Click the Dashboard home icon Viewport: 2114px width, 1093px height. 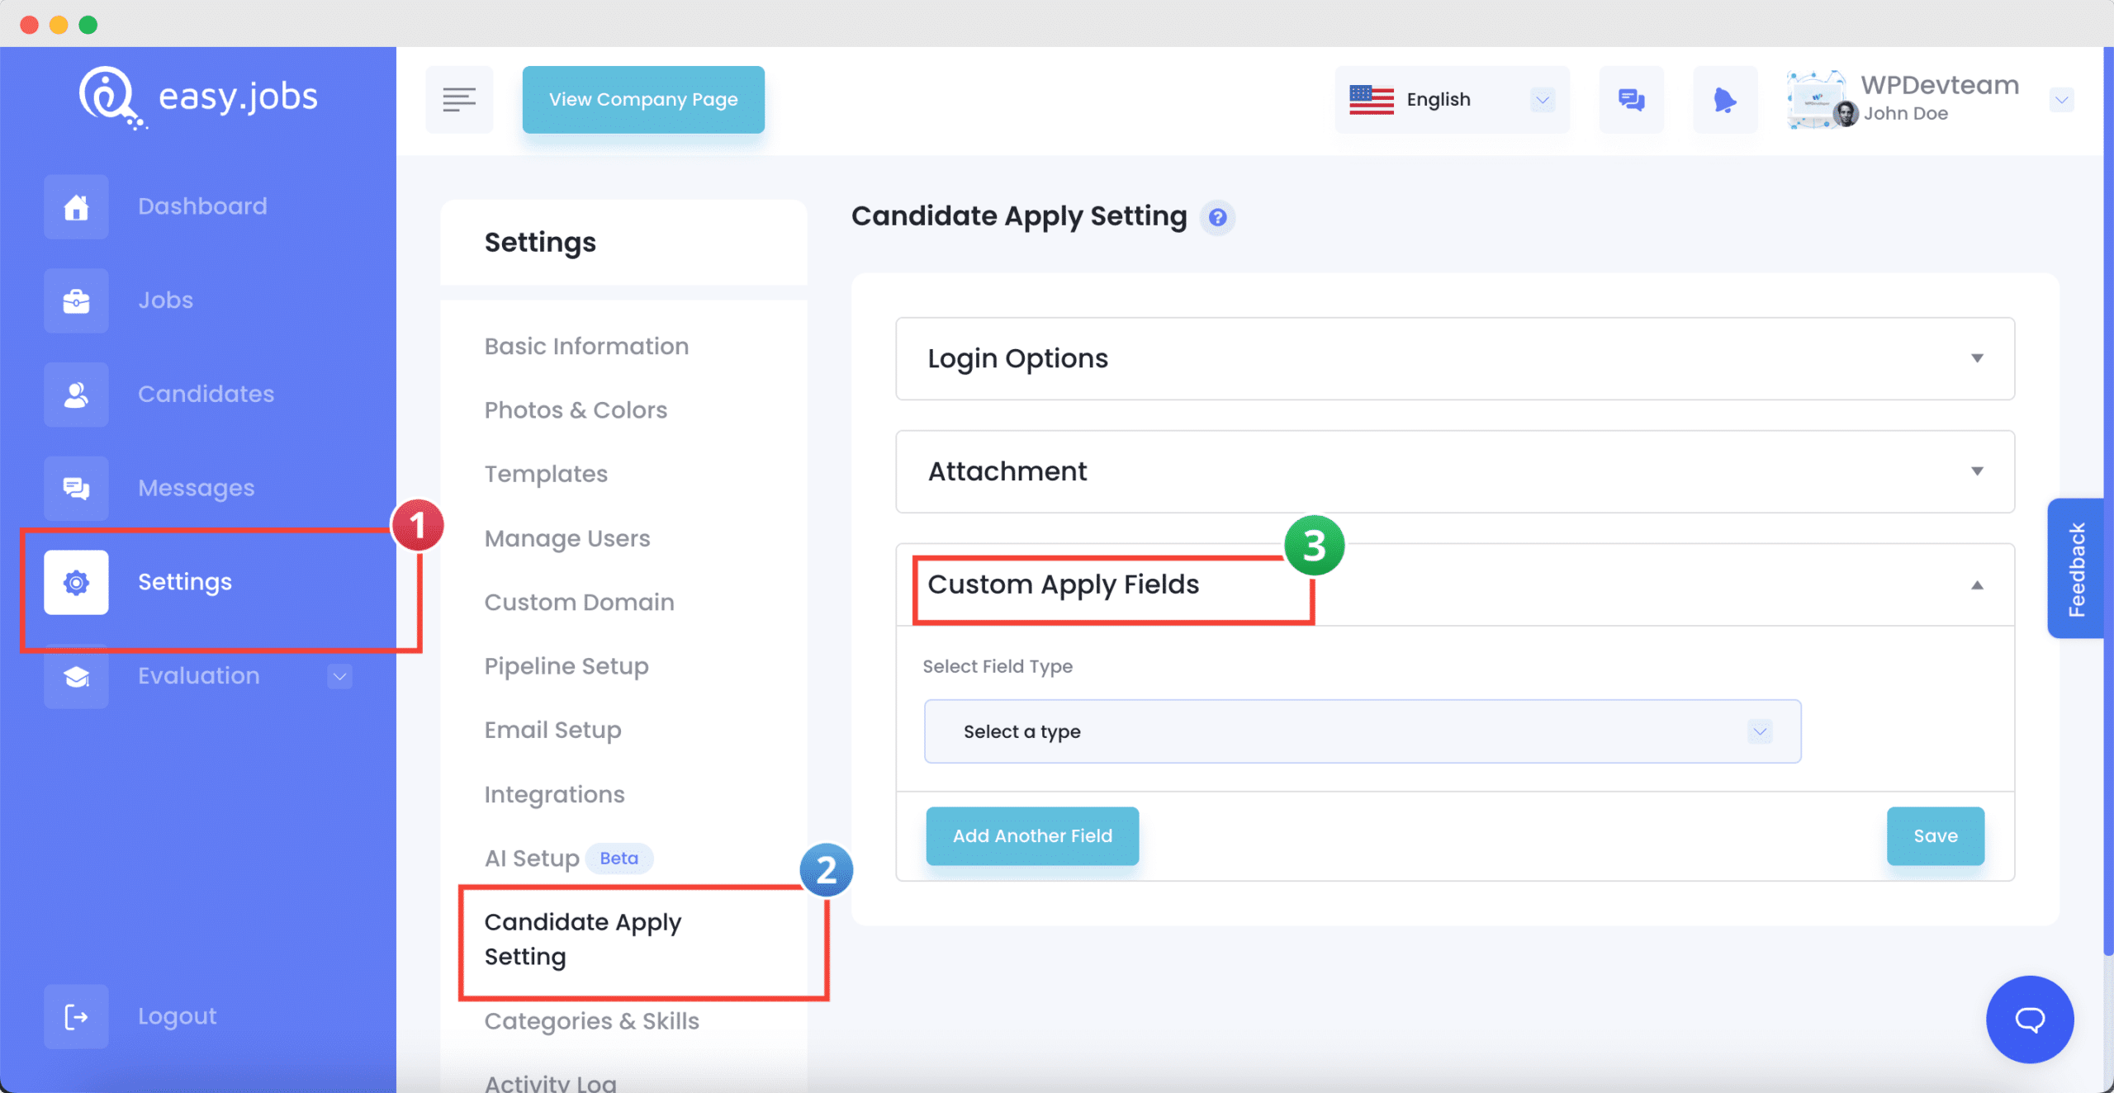(75, 205)
